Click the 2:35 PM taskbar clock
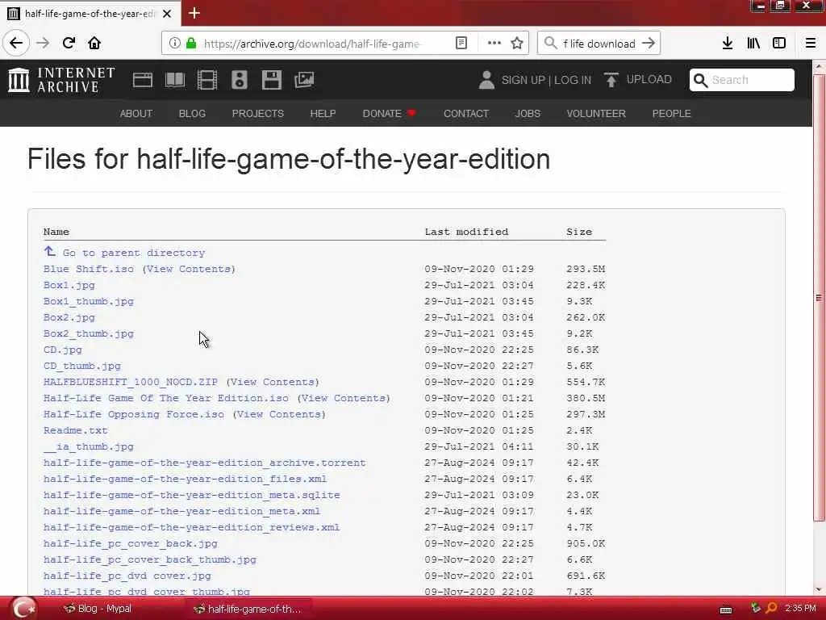The width and height of the screenshot is (826, 620). pos(800,609)
